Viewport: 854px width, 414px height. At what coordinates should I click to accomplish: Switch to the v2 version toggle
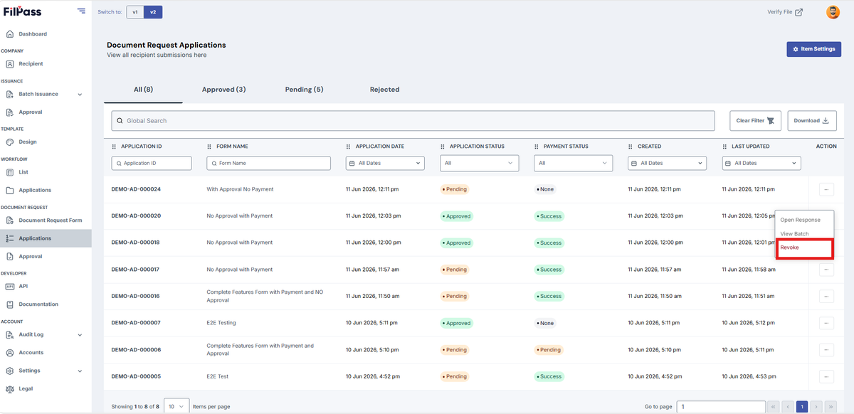(153, 12)
